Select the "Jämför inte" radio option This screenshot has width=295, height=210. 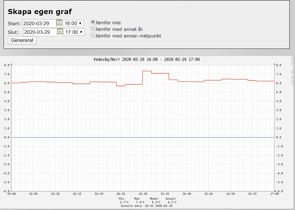(93, 22)
